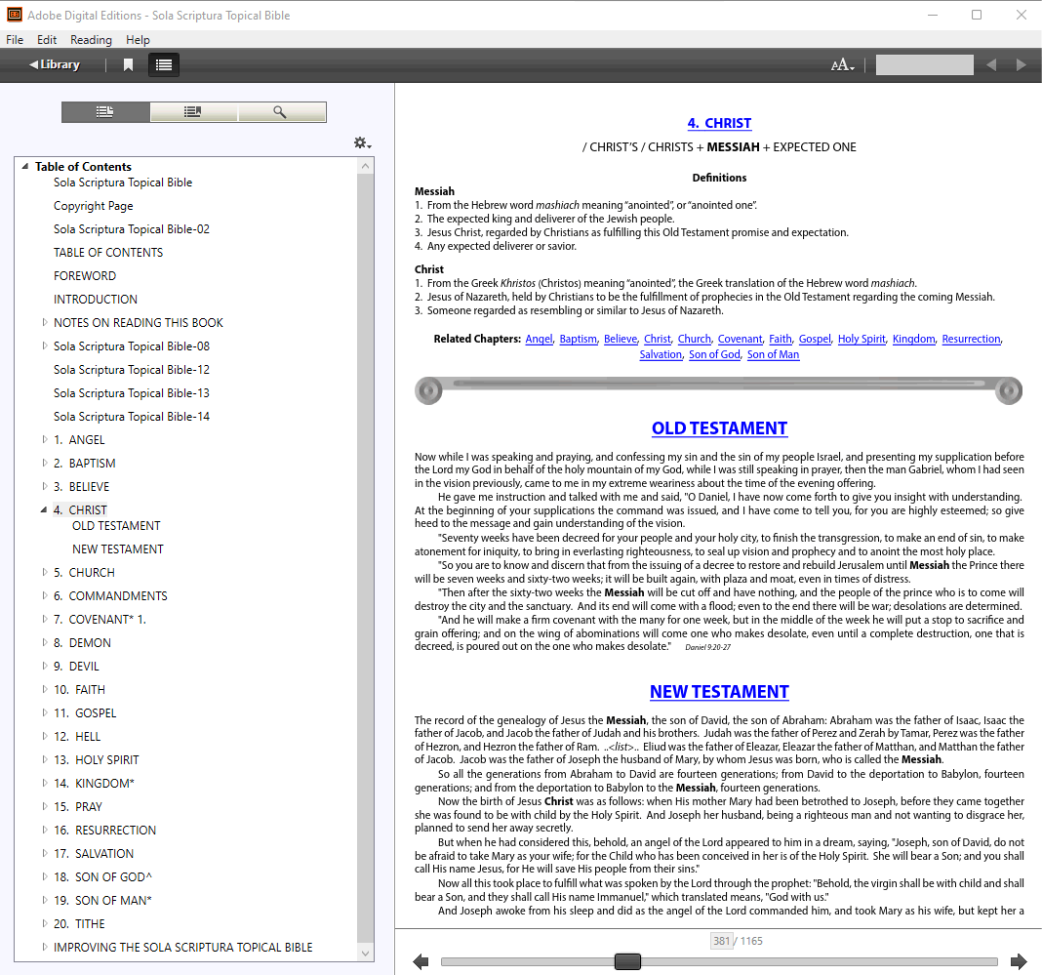
Task: Expand the 3. BELIEVE chapter
Action: 45,486
